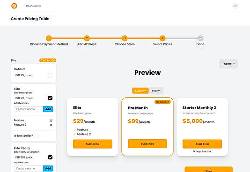Click Start Trial on Starter Monthly 2
The width and height of the screenshot is (250, 172).
(202, 144)
